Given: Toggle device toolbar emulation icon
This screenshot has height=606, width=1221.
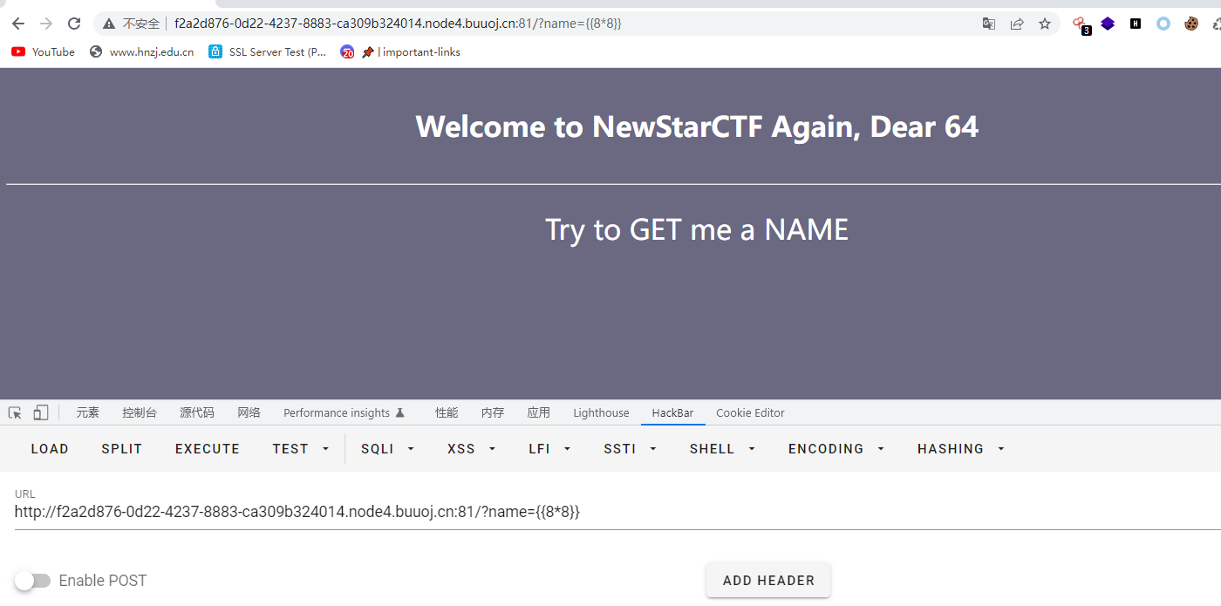Looking at the screenshot, I should click(x=41, y=412).
